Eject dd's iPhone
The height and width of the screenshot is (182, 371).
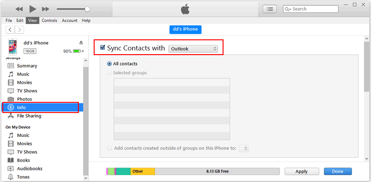point(81,43)
